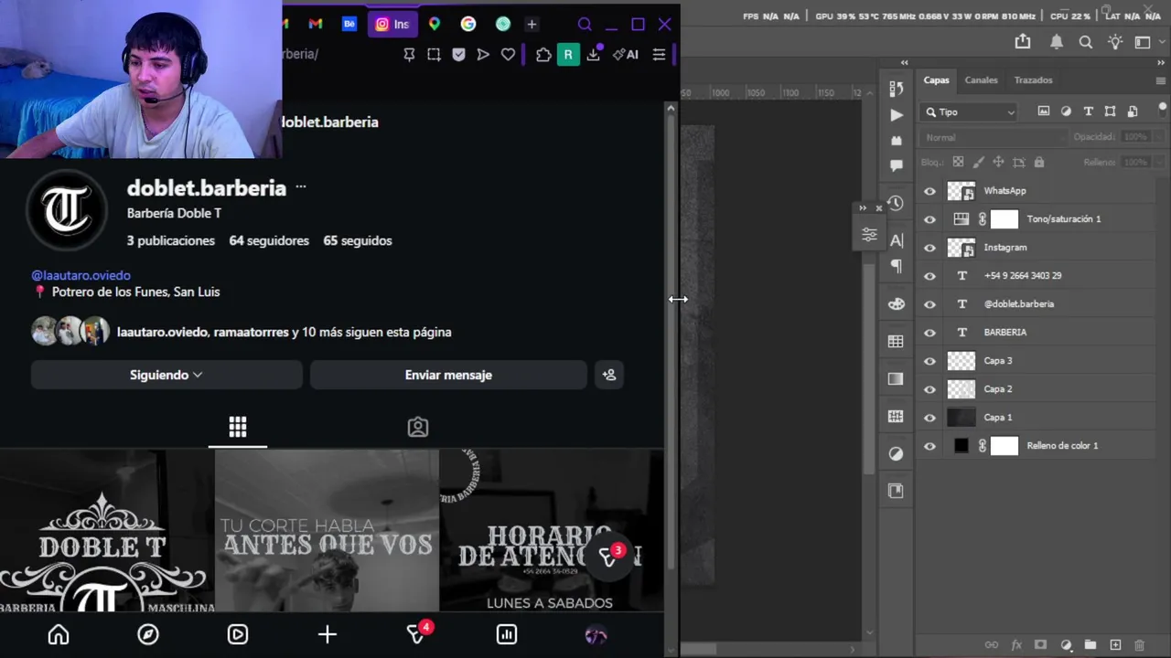Lock all padlock icon in layers panel
Screen dimensions: 1171x658
click(1038, 162)
